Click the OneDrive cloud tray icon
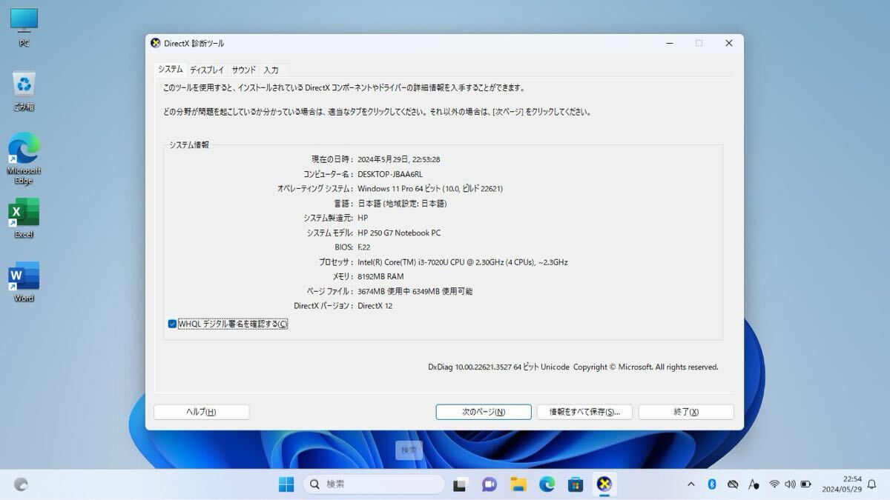This screenshot has height=500, width=890. point(733,484)
